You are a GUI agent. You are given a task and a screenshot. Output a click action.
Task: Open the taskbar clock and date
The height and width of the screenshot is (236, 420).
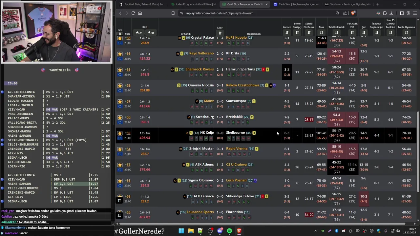410,231
